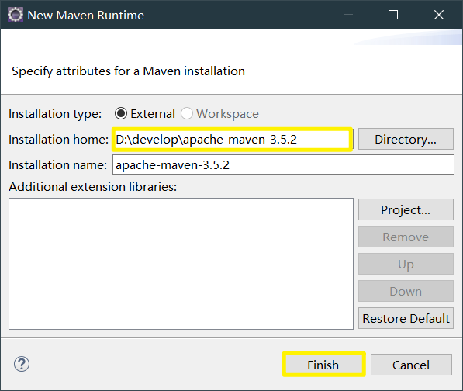Minimize the New Maven Runtime window
The height and width of the screenshot is (391, 463).
point(348,15)
